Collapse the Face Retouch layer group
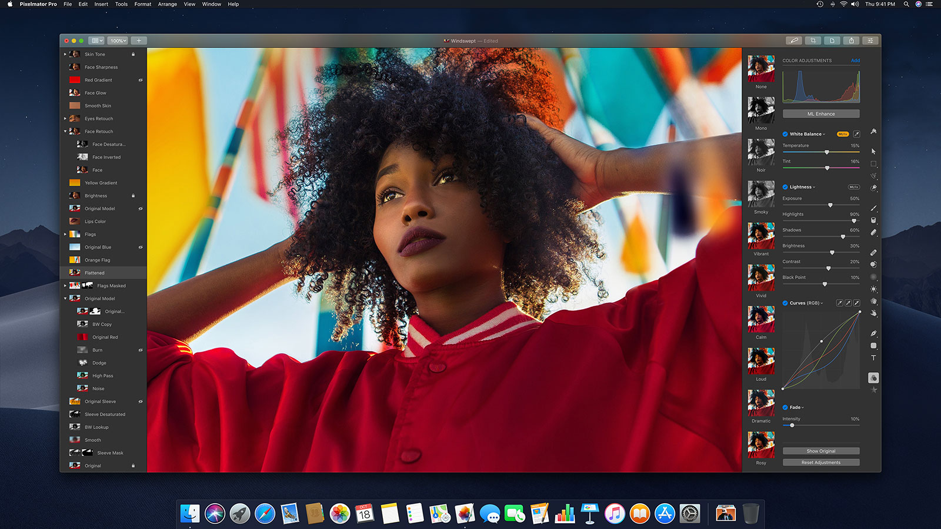Image resolution: width=941 pixels, height=529 pixels. click(x=65, y=132)
